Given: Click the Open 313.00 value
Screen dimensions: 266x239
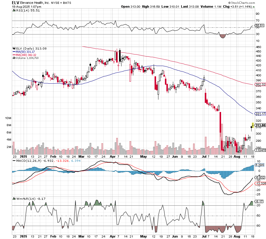Looking at the screenshot, I should pyautogui.click(x=131, y=6).
